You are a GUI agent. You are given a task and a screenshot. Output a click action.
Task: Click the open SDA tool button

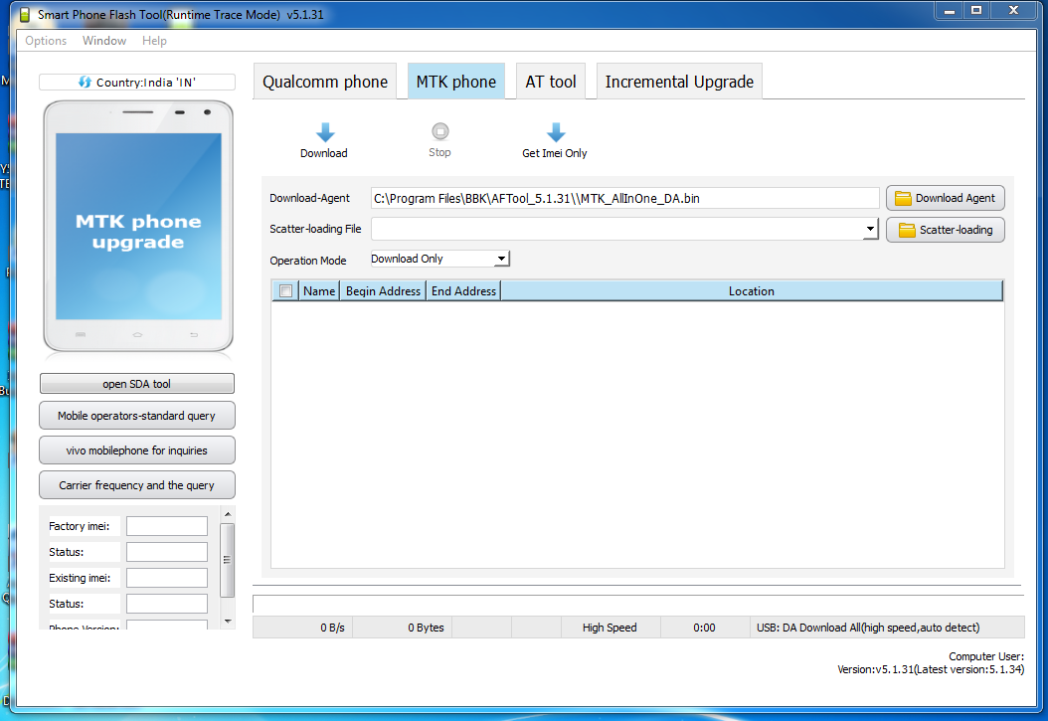coord(136,383)
